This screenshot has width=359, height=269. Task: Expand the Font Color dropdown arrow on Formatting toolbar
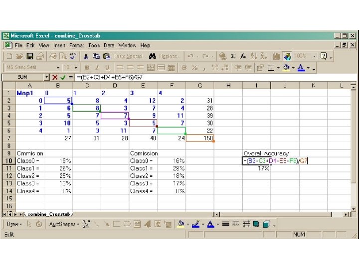tap(309, 68)
